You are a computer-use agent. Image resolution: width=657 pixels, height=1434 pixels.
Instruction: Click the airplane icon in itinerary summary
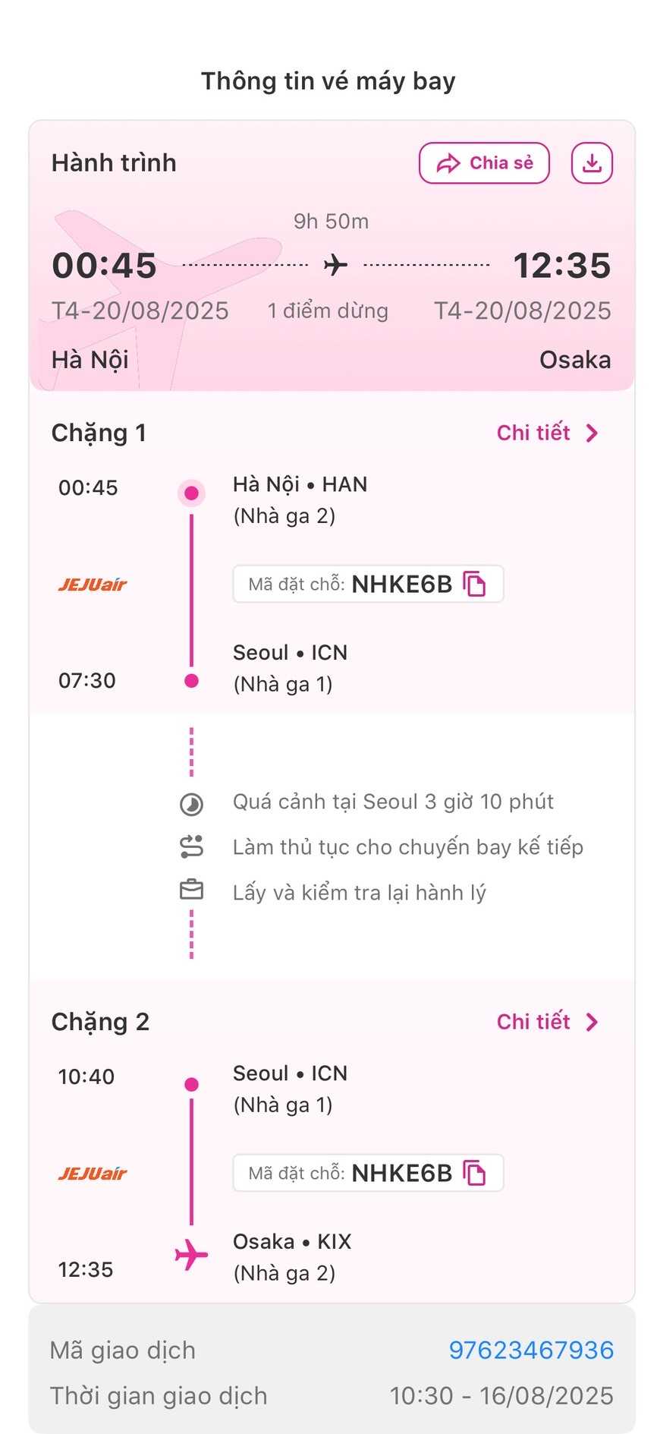(x=335, y=265)
